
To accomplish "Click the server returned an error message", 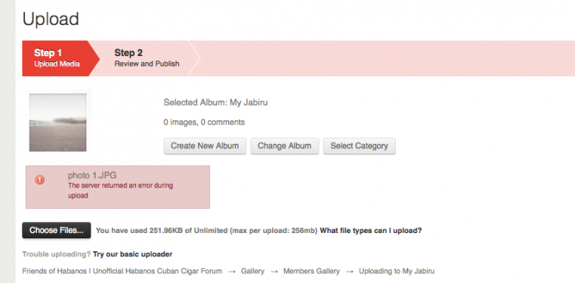I will coord(120,191).
